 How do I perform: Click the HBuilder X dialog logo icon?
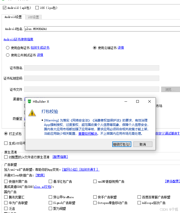pos(29,101)
